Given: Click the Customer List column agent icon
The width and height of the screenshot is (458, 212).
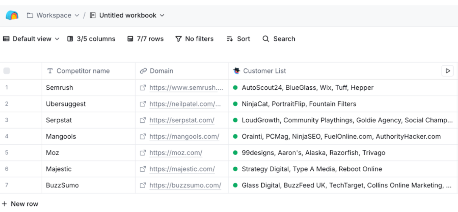Looking at the screenshot, I should 237,71.
